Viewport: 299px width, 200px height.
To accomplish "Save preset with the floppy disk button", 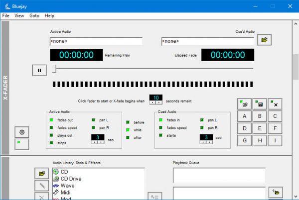I will (260, 104).
